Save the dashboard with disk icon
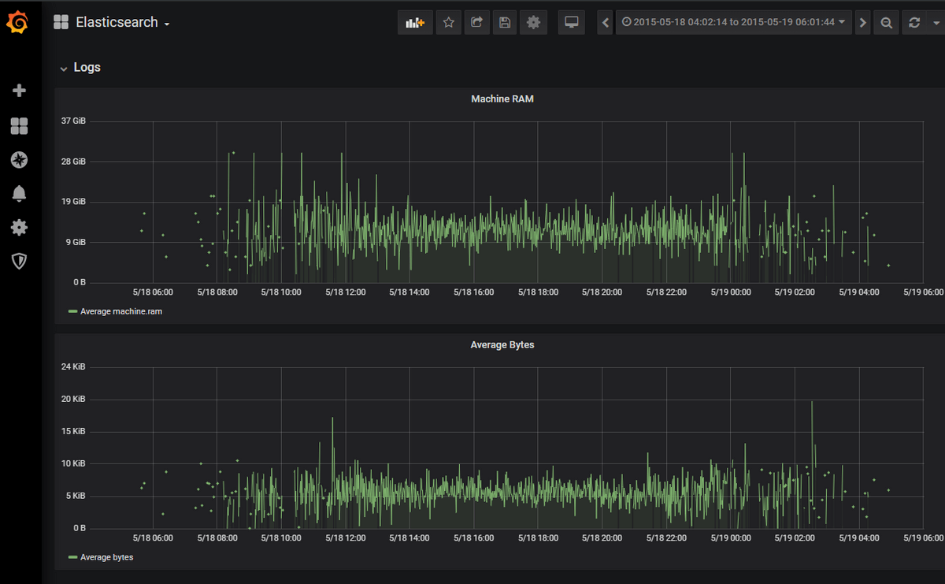The height and width of the screenshot is (584, 945). [x=505, y=23]
